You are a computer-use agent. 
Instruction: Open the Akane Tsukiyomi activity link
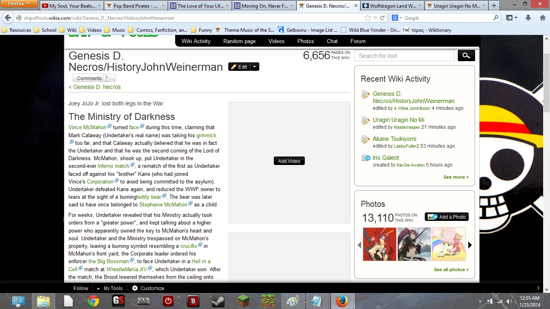tap(395, 139)
